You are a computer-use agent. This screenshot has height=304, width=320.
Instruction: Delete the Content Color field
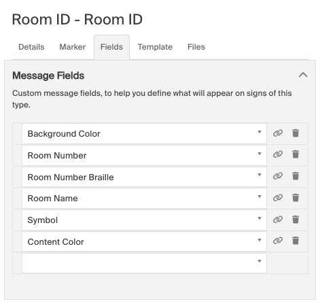click(x=296, y=241)
